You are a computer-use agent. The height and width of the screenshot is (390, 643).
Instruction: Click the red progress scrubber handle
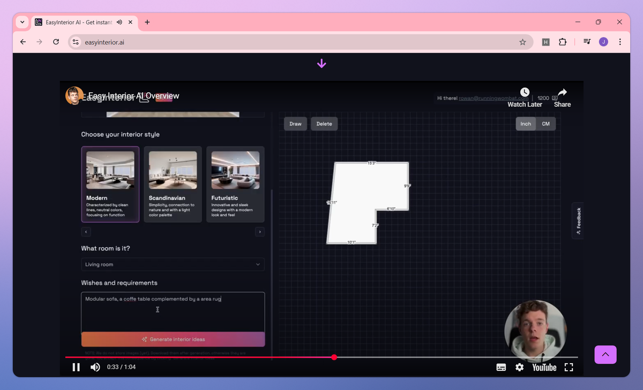(x=334, y=357)
